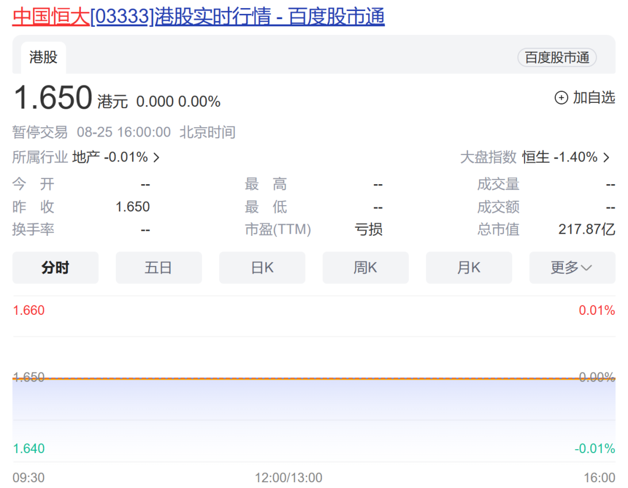Image resolution: width=628 pixels, height=488 pixels.
Task: View the 月K monthly chart
Action: (469, 267)
